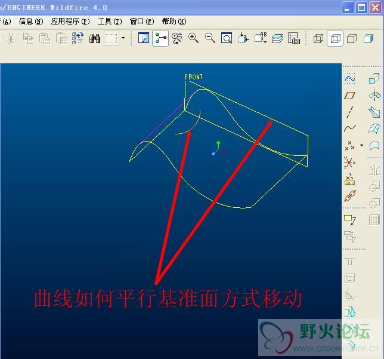Expand the Datum Point flyout arrow
Viewport: 384px width, 359px height.
pyautogui.click(x=362, y=146)
